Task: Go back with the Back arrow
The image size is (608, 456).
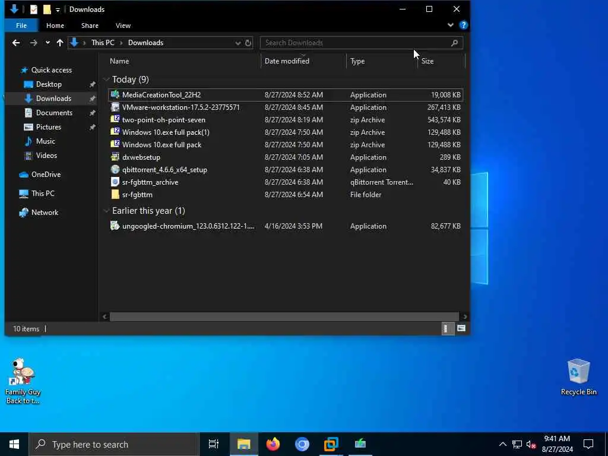Action: [16, 43]
